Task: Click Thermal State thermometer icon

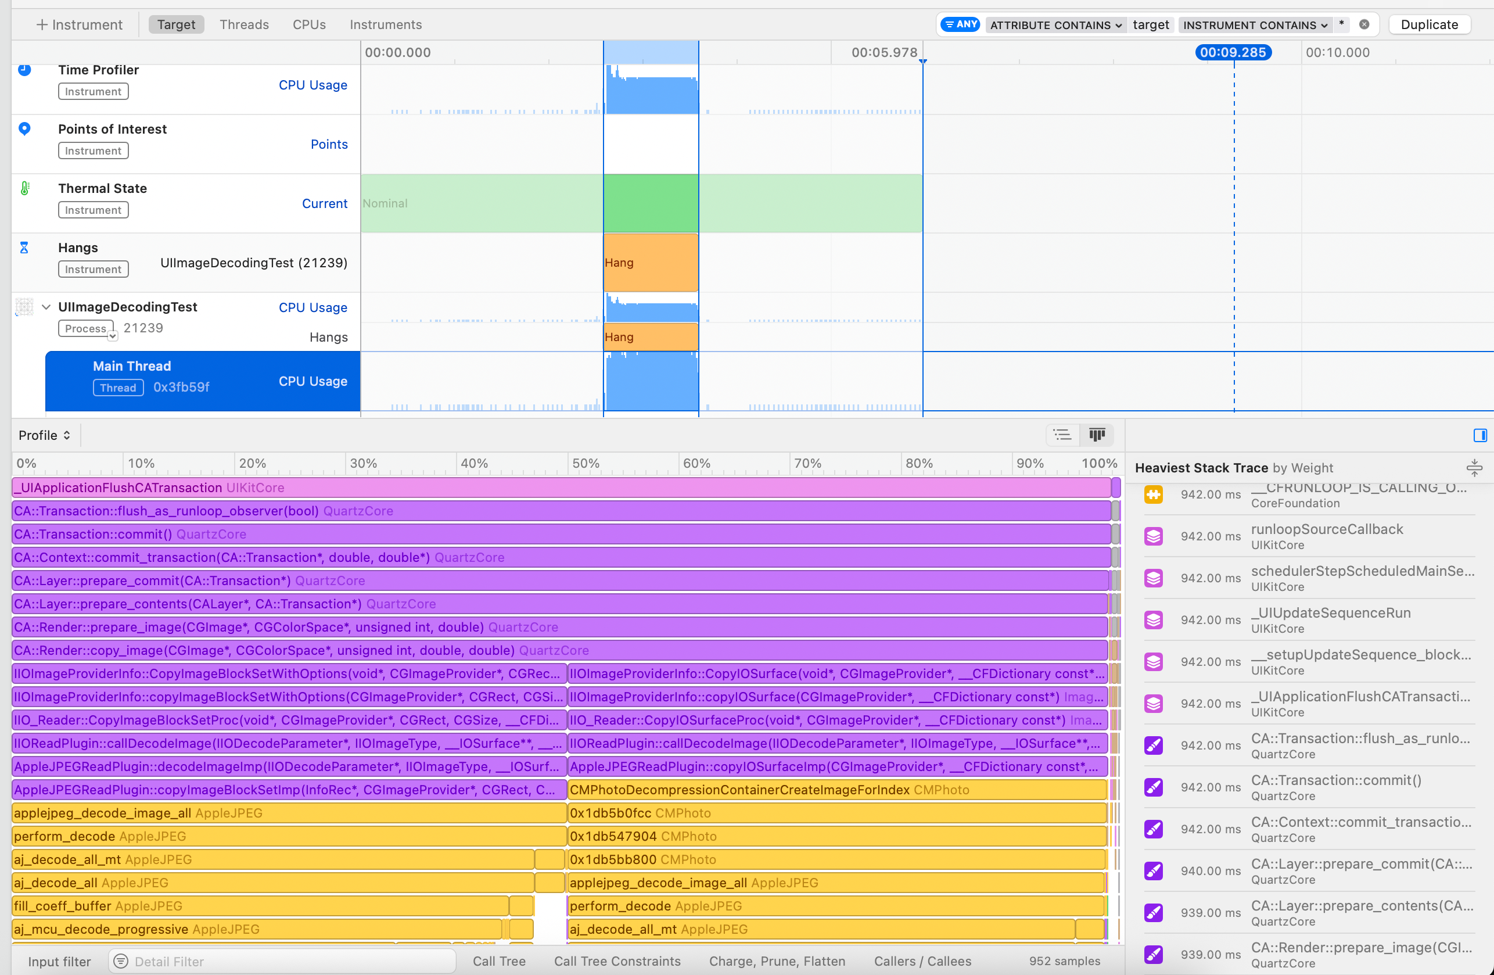Action: 25,188
